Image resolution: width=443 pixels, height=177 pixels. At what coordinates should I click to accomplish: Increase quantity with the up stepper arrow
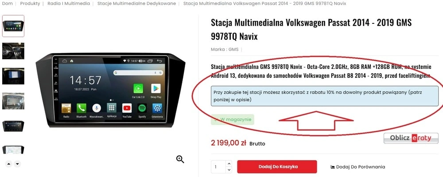[229, 163]
